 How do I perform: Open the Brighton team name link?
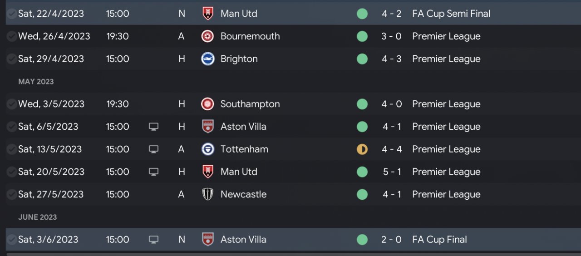(239, 59)
